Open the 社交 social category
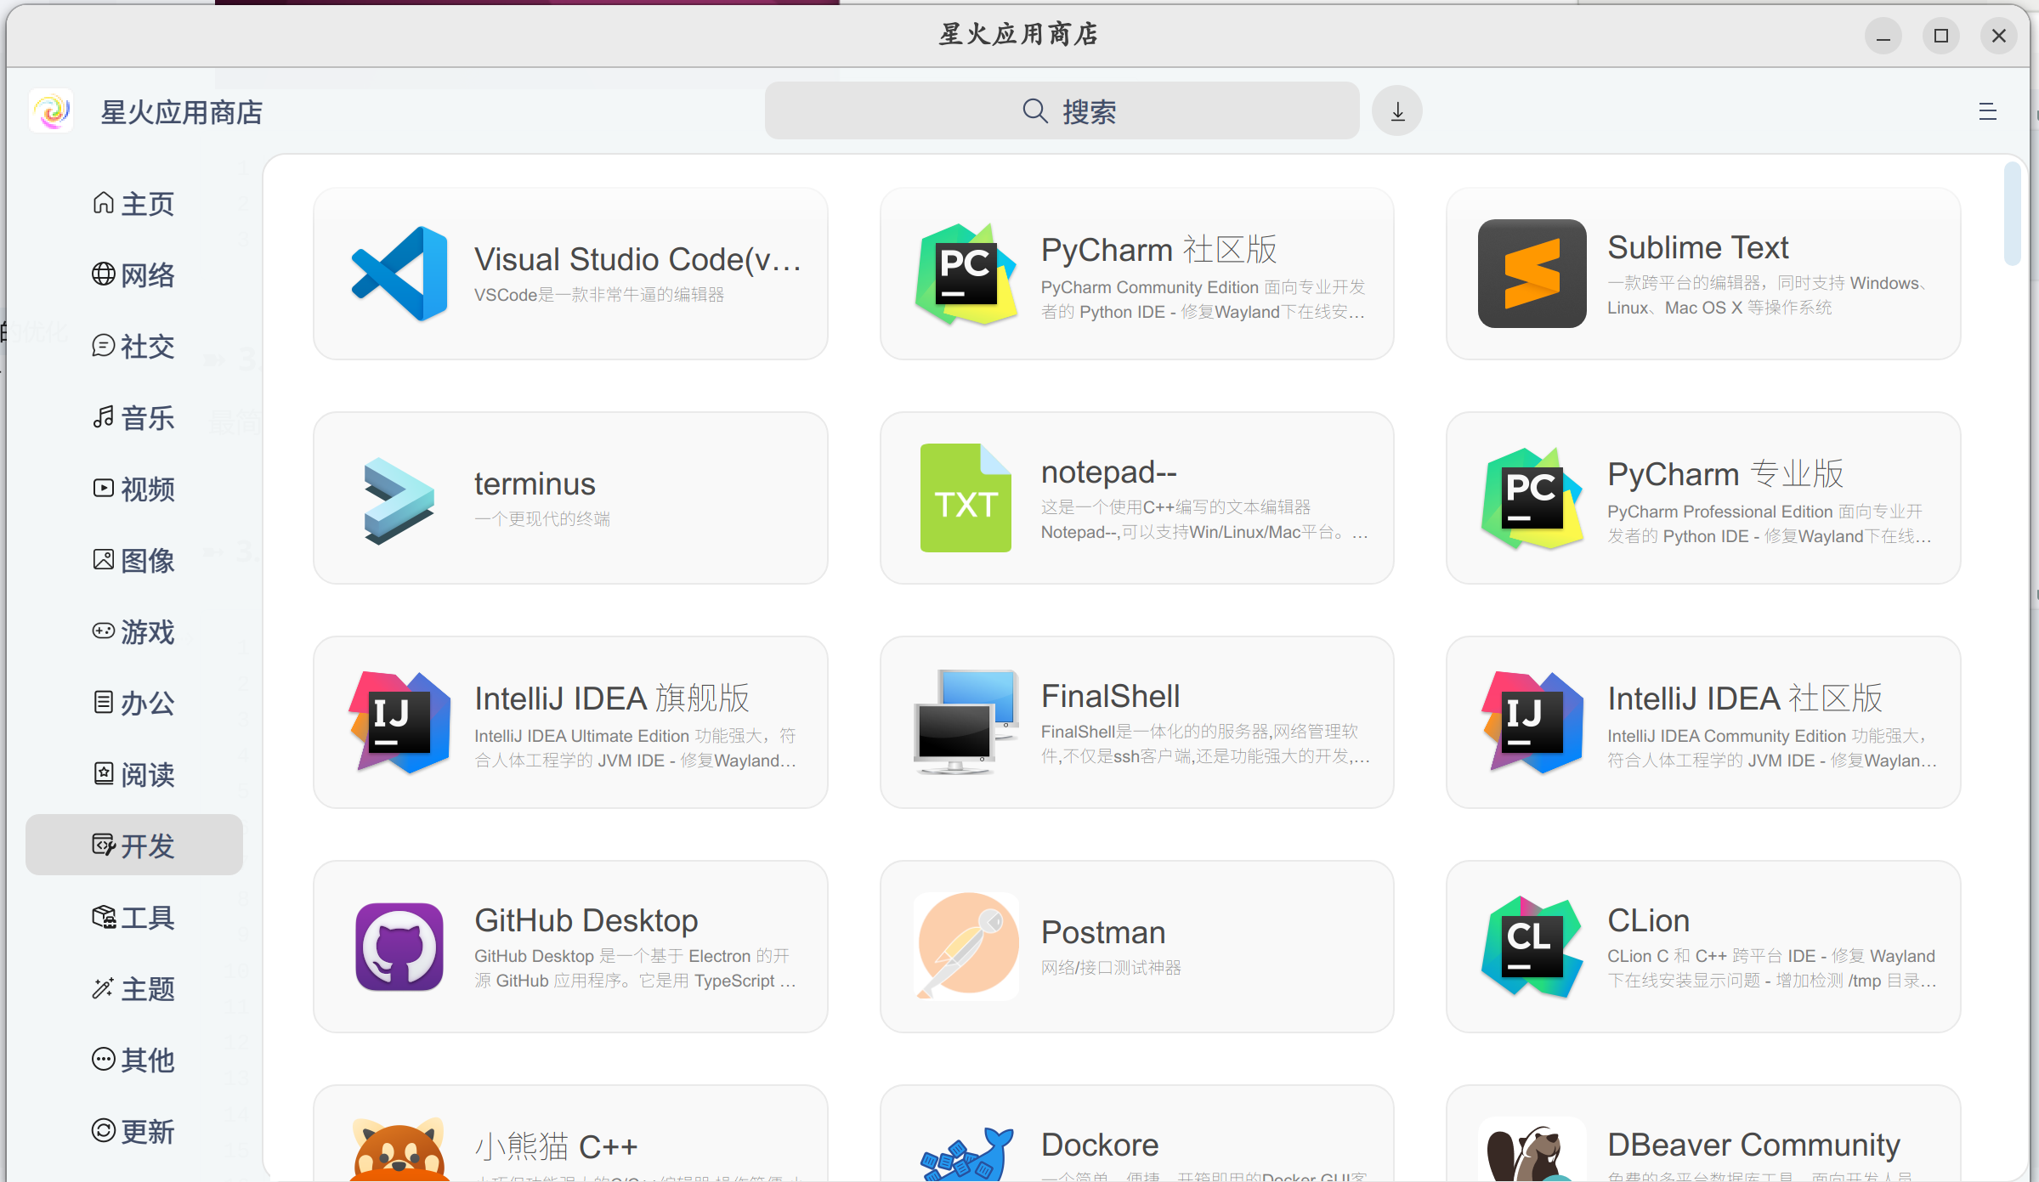The height and width of the screenshot is (1182, 2039). [133, 347]
